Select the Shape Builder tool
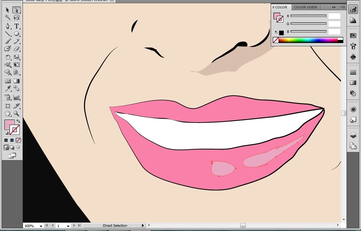Image resolution: width=361 pixels, height=231 pixels. tap(7, 72)
